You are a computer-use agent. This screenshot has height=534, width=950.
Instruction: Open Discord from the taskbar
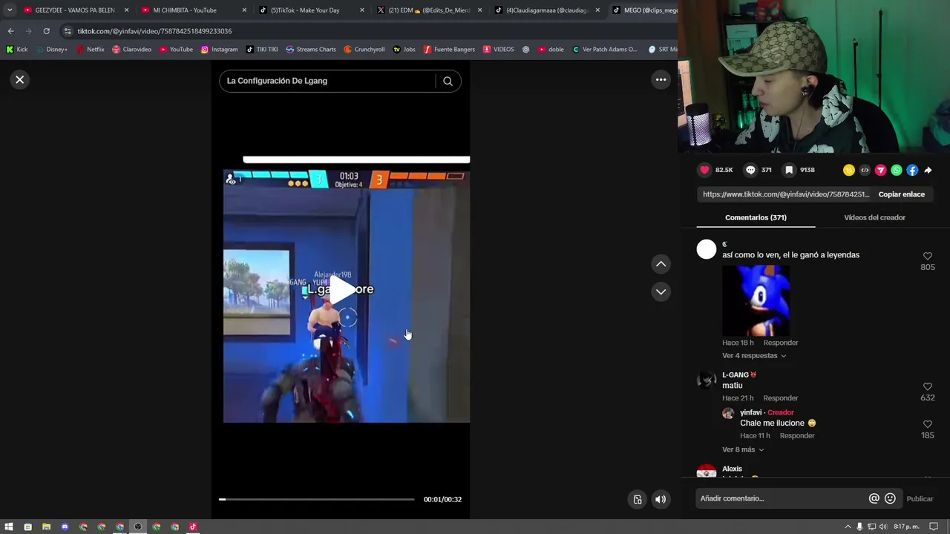pos(65,527)
